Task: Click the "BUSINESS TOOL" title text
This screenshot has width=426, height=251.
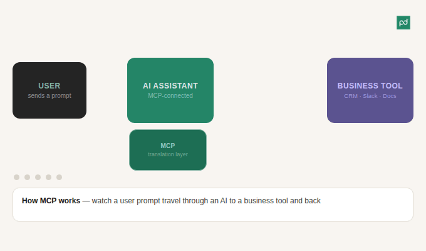Action: pyautogui.click(x=370, y=86)
